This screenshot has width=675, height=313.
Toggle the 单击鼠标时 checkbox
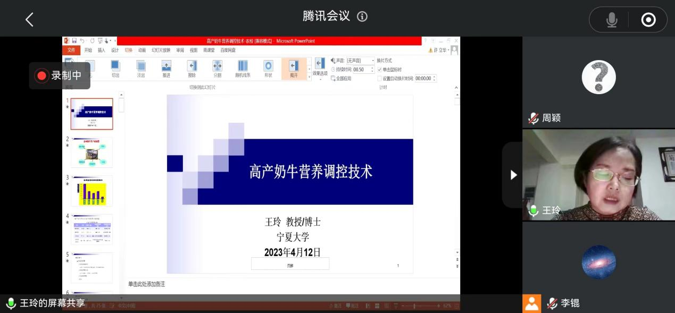[x=380, y=70]
